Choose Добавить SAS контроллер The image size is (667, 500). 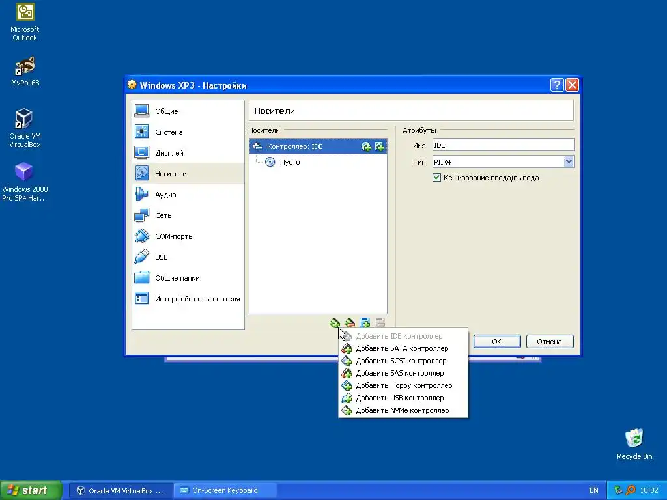tap(403, 373)
